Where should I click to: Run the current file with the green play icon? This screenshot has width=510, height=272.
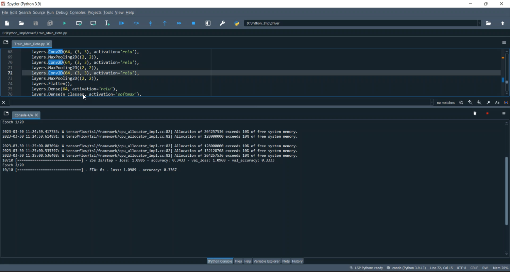[x=65, y=23]
